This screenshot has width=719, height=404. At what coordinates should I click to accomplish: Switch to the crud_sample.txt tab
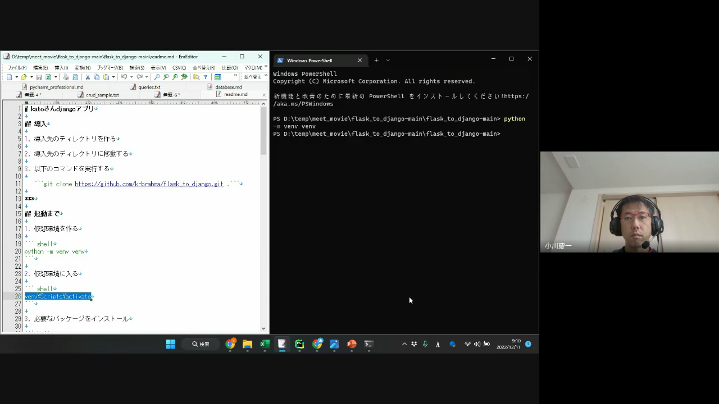coord(102,95)
